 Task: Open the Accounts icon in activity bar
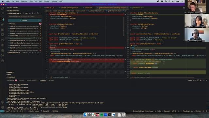[x=3, y=102]
